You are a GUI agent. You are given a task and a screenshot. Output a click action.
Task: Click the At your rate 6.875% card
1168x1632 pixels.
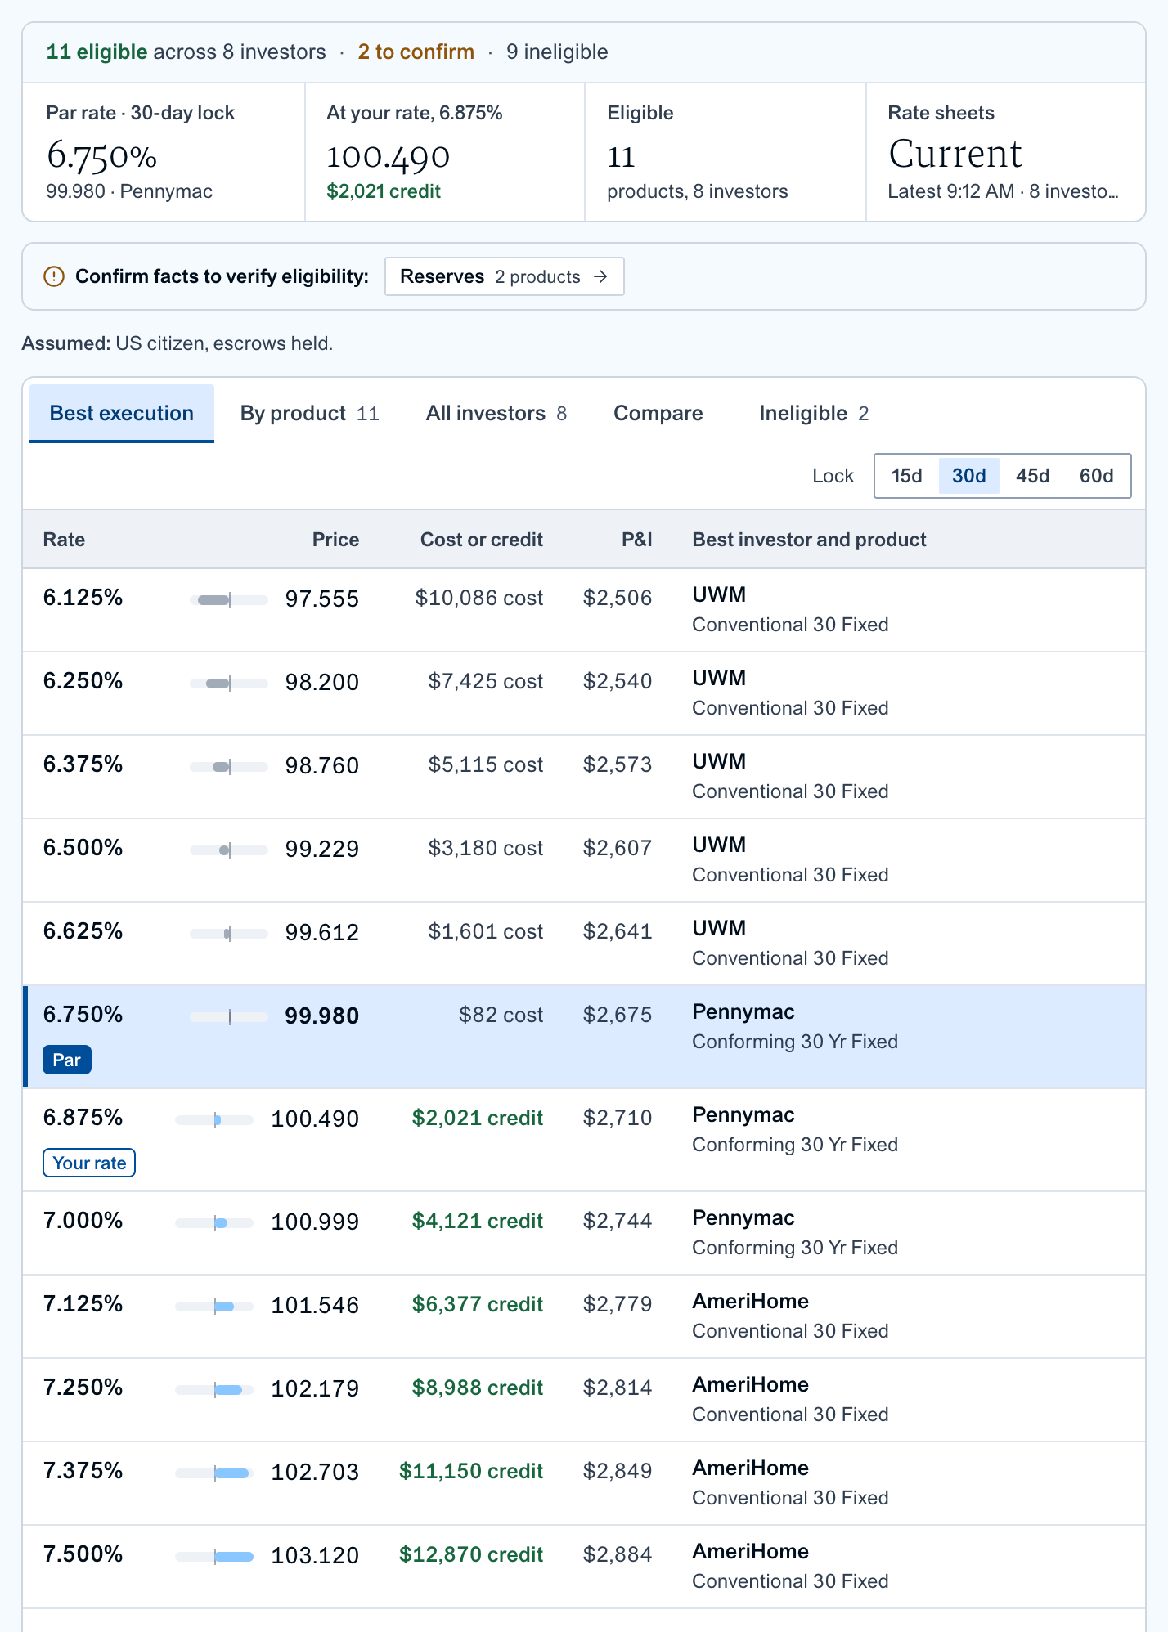click(445, 152)
